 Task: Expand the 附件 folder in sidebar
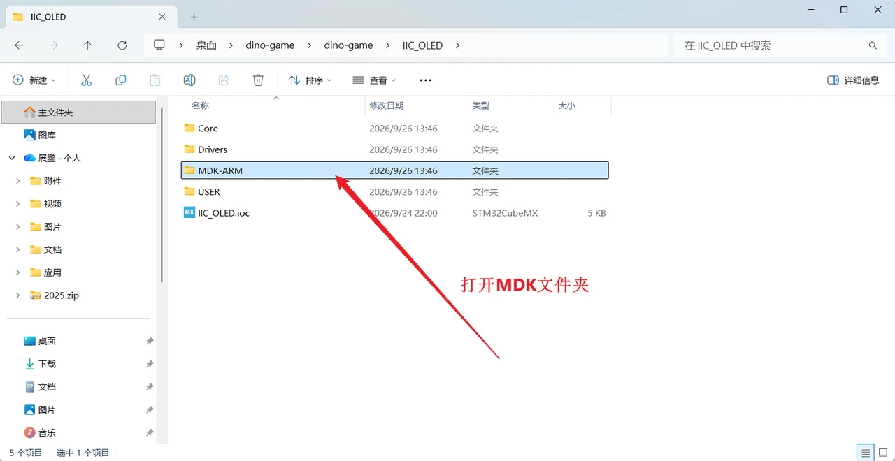pos(17,181)
